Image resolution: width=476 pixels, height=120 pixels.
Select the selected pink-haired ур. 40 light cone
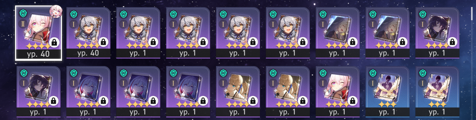[38, 33]
